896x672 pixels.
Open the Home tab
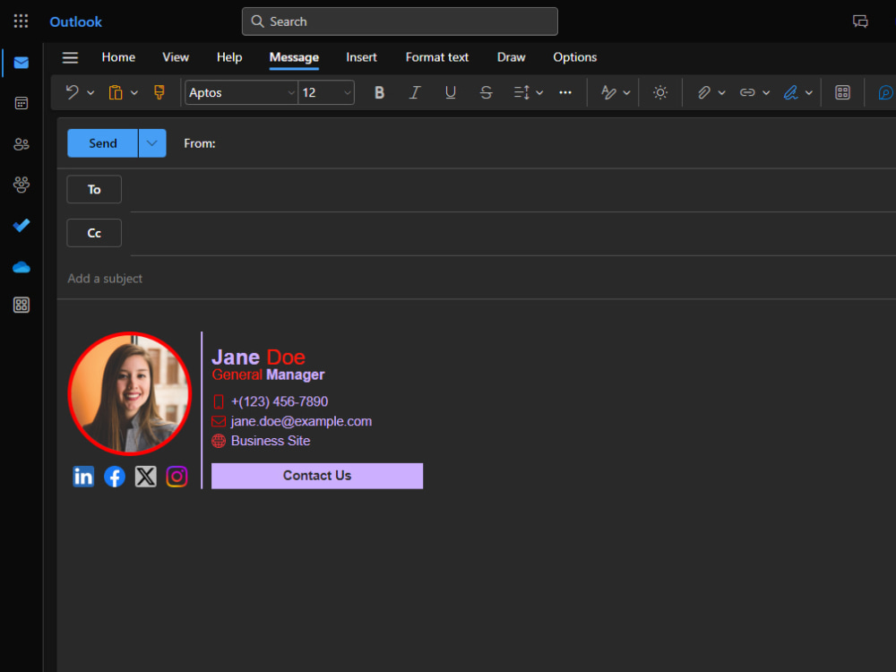pyautogui.click(x=118, y=57)
